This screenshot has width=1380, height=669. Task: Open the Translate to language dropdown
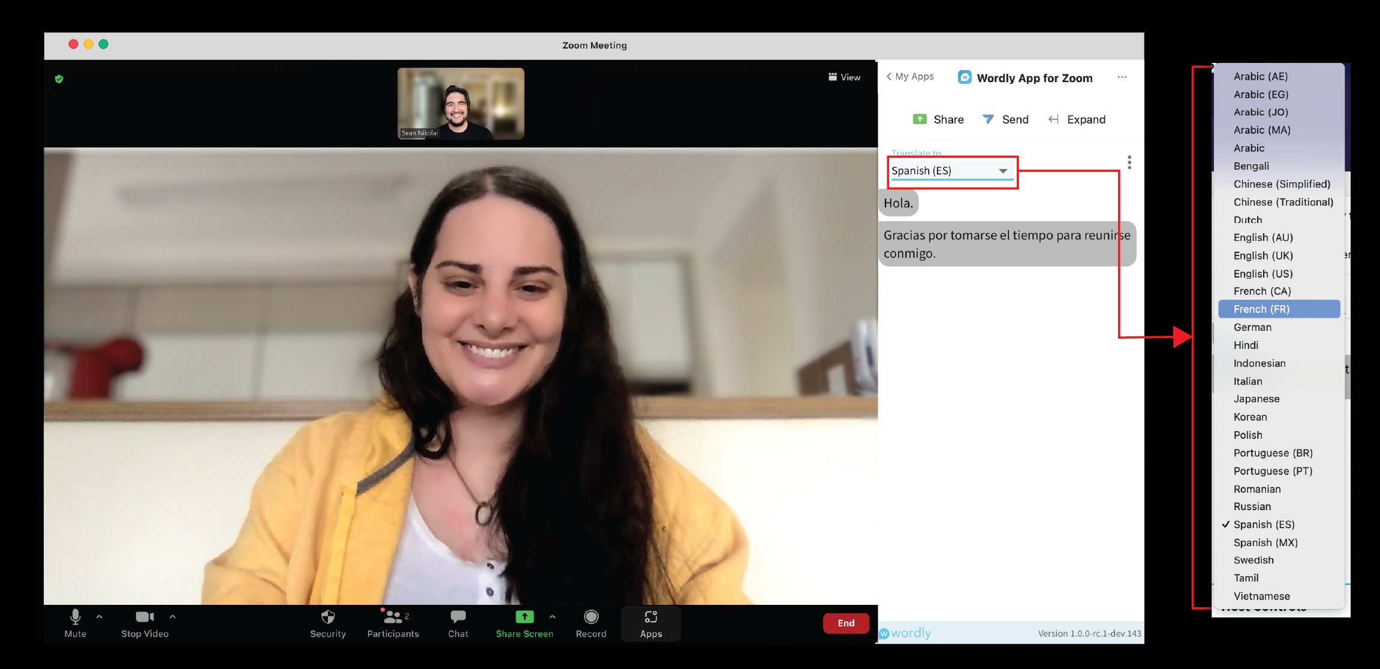pos(951,171)
